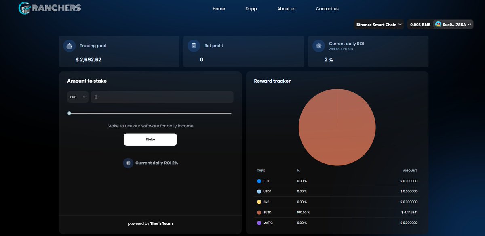
Task: Click the 29d 6h countdown timer
Action: [341, 49]
